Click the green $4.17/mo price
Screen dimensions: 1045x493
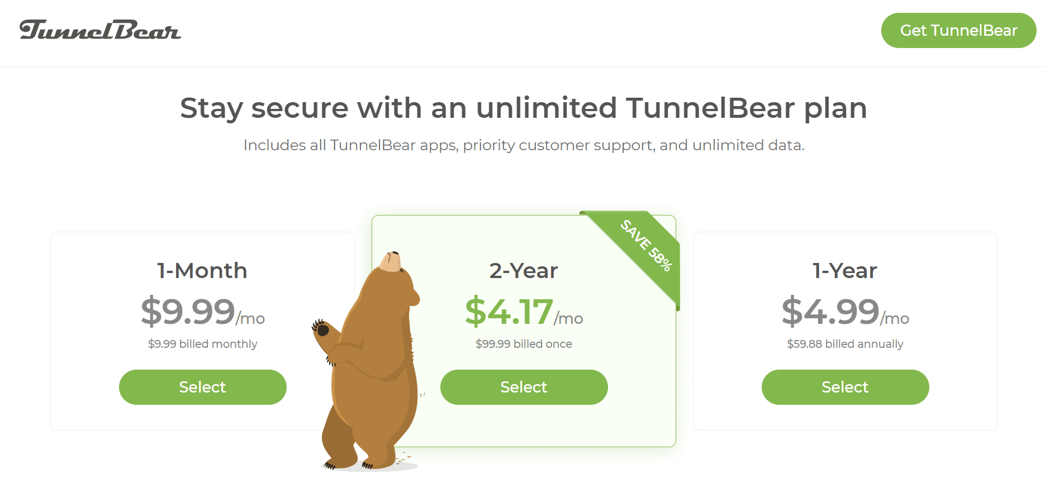[524, 312]
